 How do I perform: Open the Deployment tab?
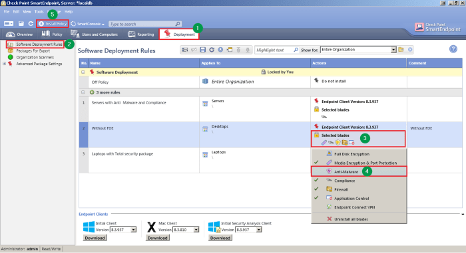[179, 34]
